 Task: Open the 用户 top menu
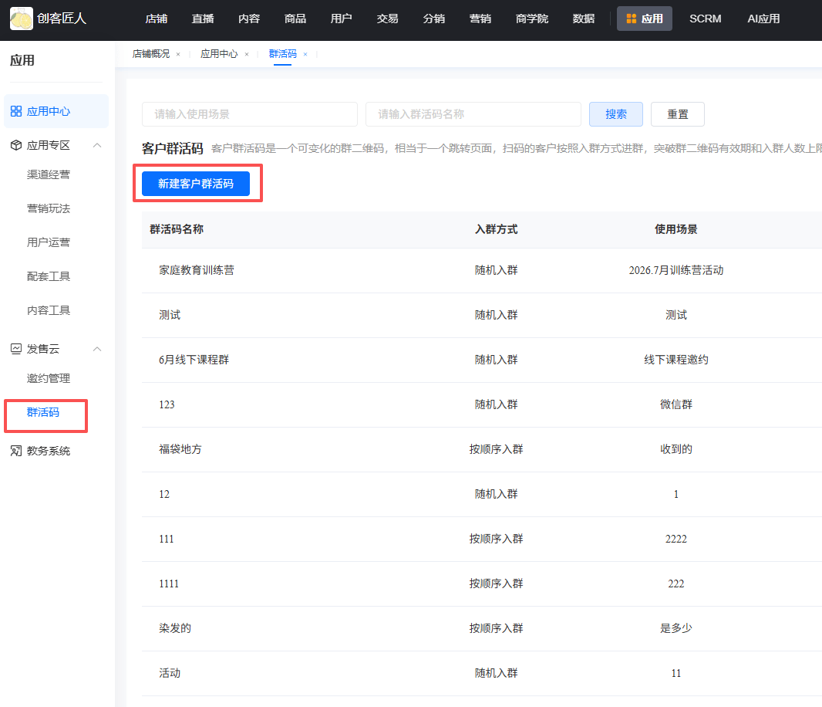point(342,19)
